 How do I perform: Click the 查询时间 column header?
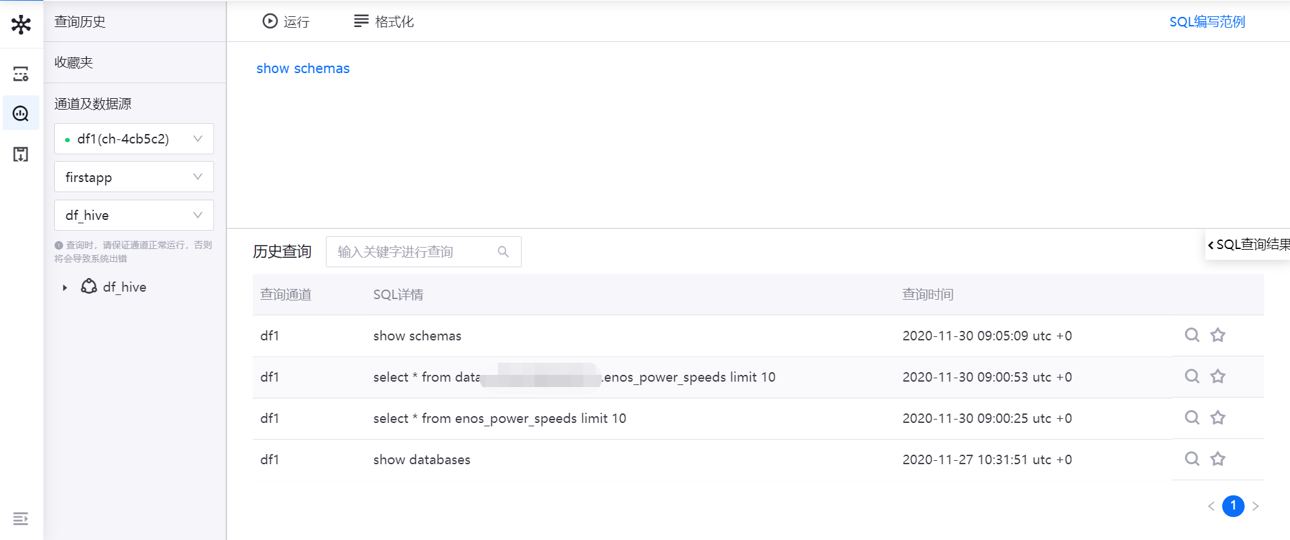pos(928,294)
